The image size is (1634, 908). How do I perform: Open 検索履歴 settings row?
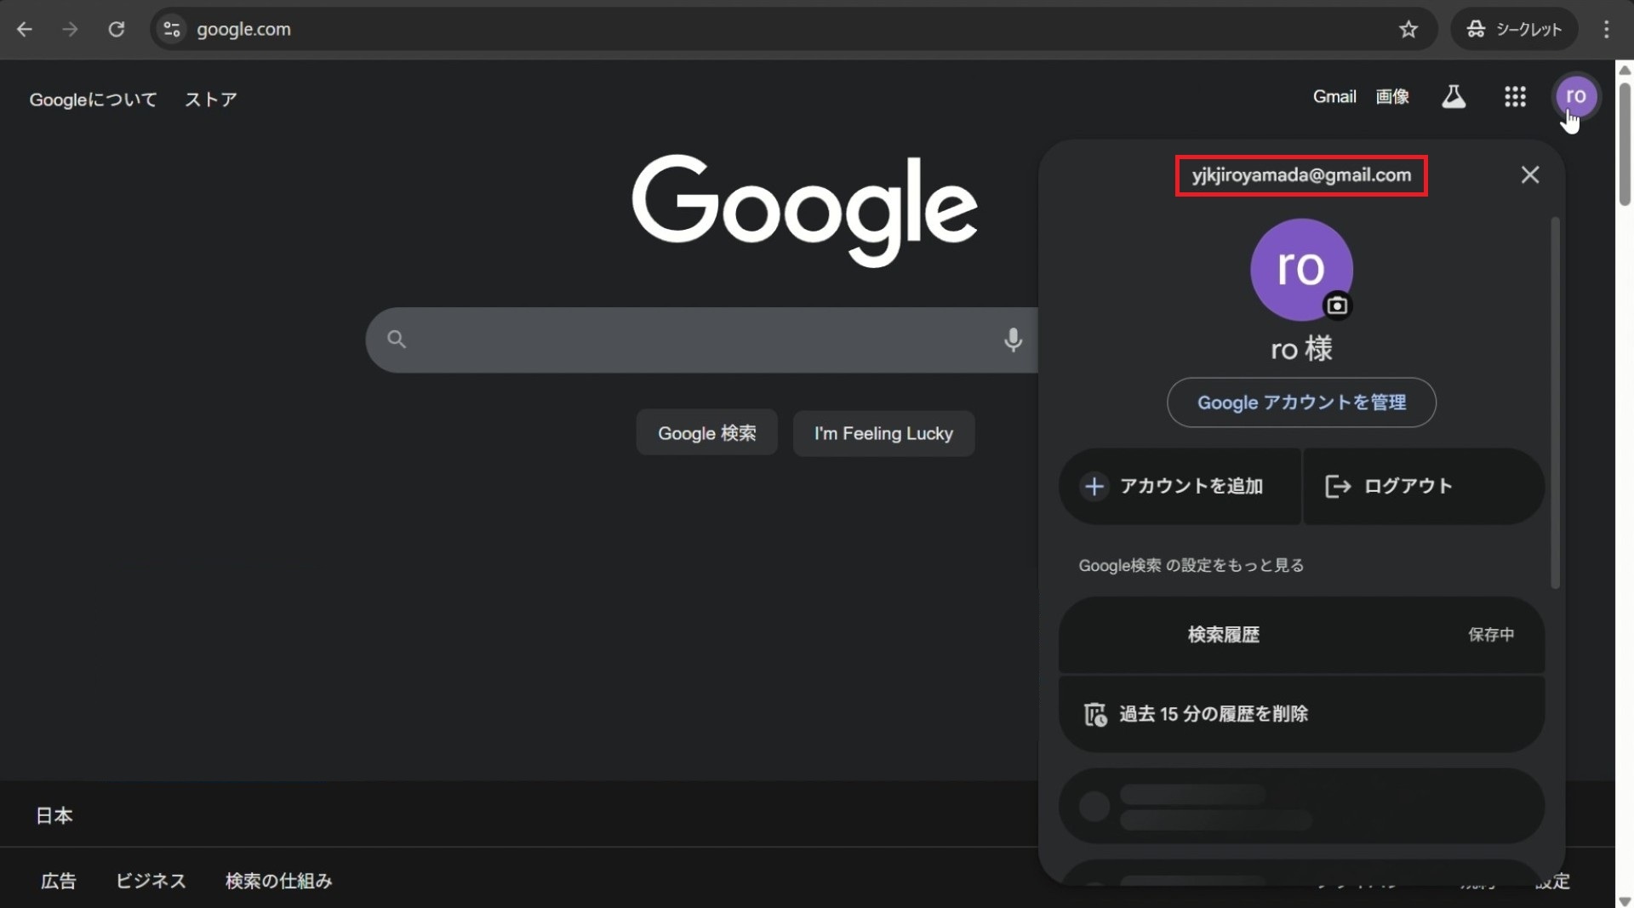click(1301, 635)
